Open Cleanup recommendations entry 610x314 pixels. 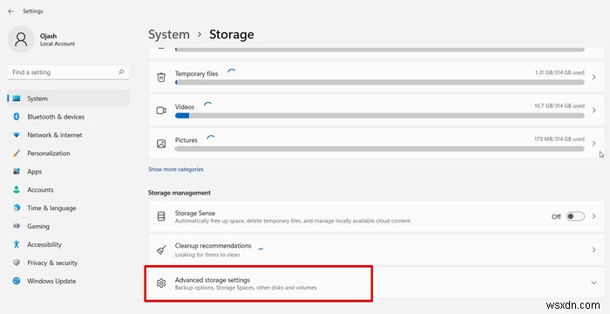376,249
